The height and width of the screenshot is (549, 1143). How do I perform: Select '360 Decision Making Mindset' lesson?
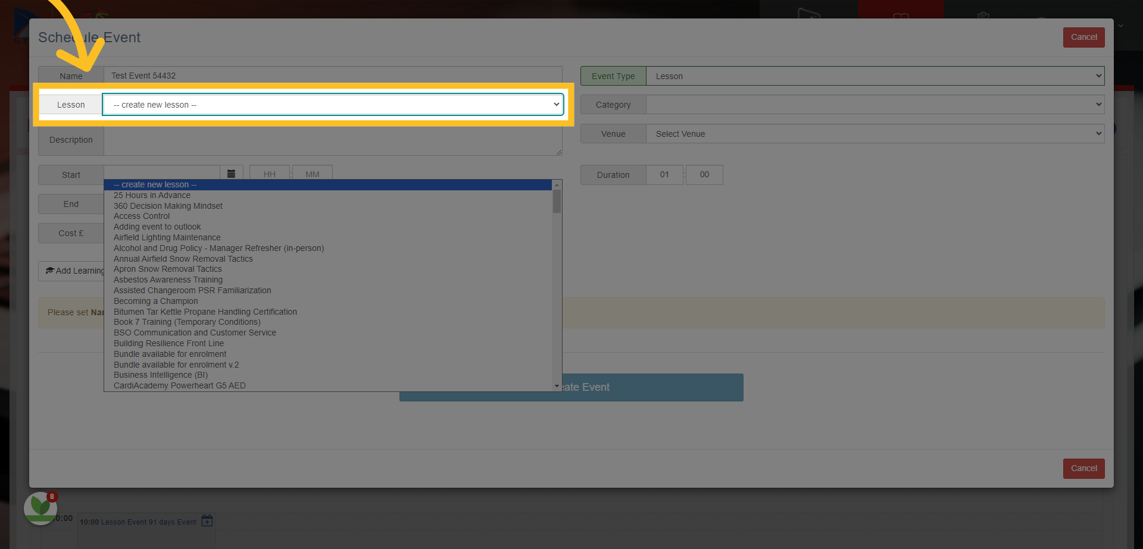click(328, 206)
